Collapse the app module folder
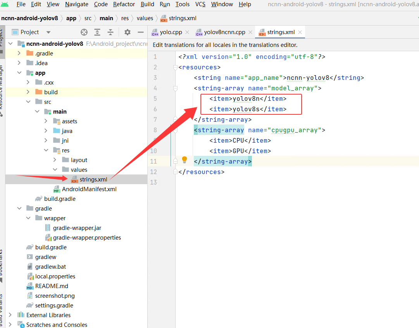Viewport: 419px width, 328px height. pos(19,73)
